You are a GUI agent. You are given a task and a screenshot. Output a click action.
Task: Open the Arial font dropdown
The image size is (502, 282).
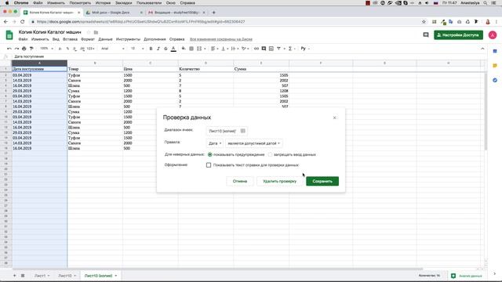(x=112, y=49)
